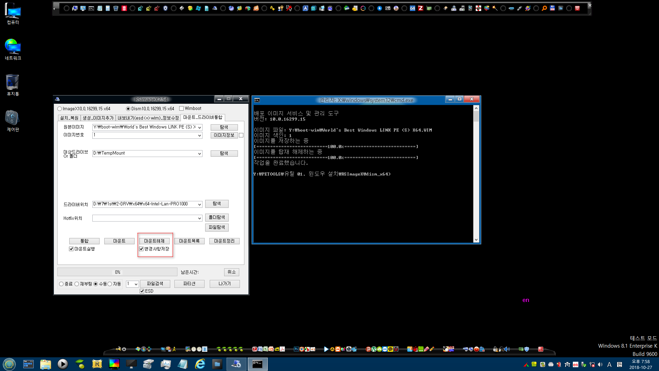659x371 pixels.
Task: Select the 재부팅 radio button
Action: coord(77,284)
